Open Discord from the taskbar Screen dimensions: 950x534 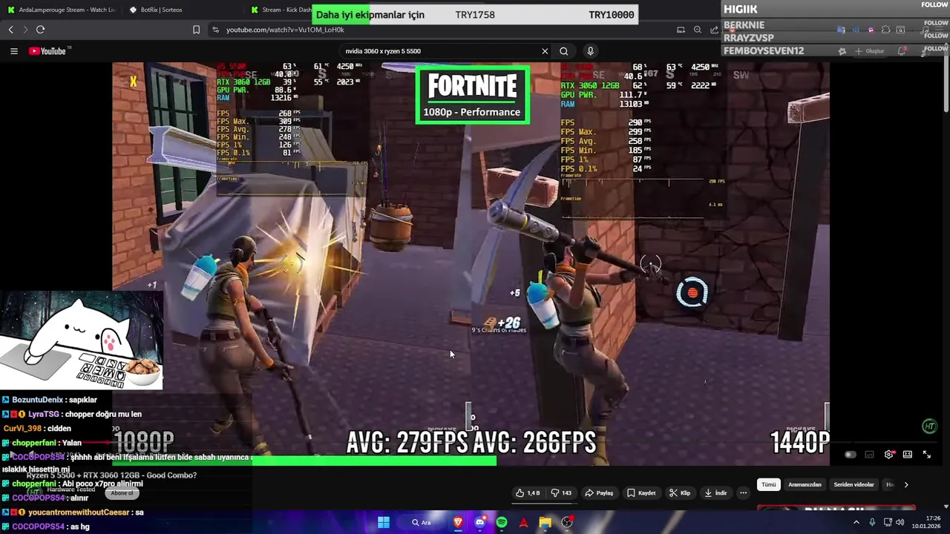point(479,523)
